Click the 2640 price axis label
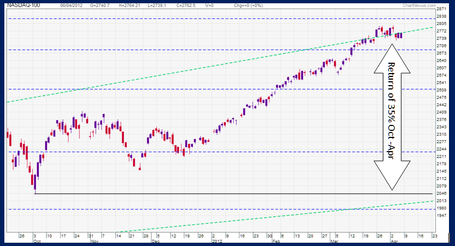The width and height of the screenshot is (455, 246). pos(441,61)
